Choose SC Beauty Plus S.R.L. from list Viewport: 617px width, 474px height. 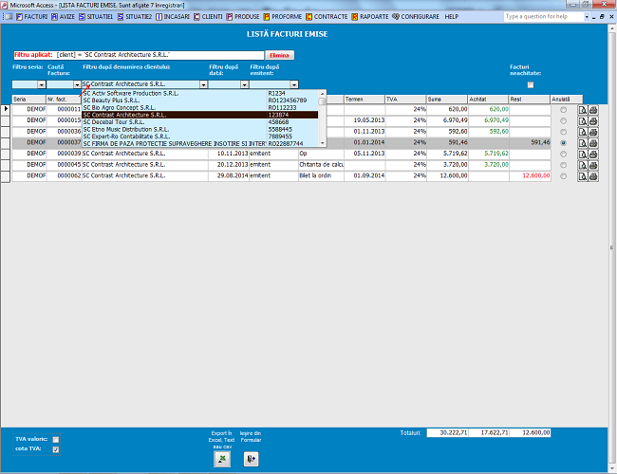click(x=200, y=100)
